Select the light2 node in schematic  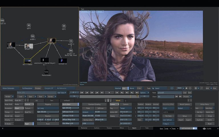(29, 25)
